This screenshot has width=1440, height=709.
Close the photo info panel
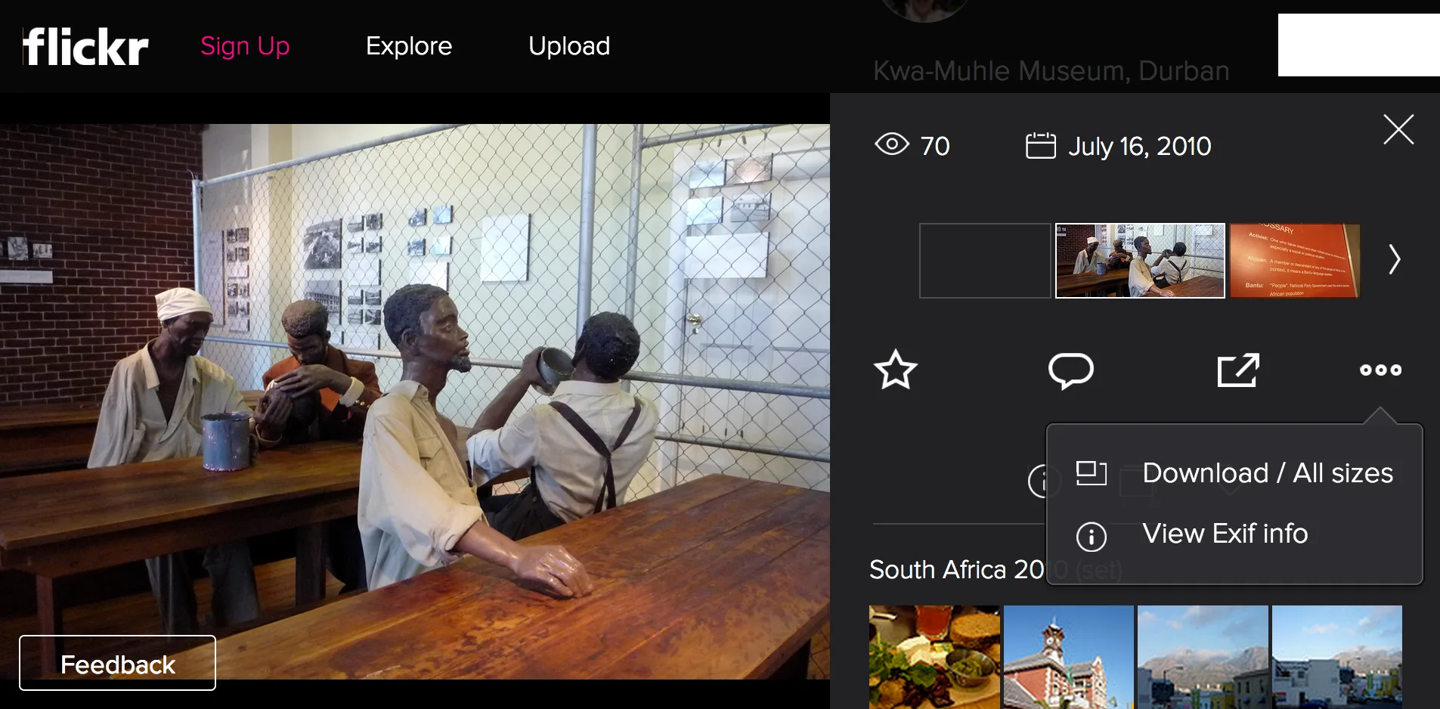pyautogui.click(x=1398, y=129)
